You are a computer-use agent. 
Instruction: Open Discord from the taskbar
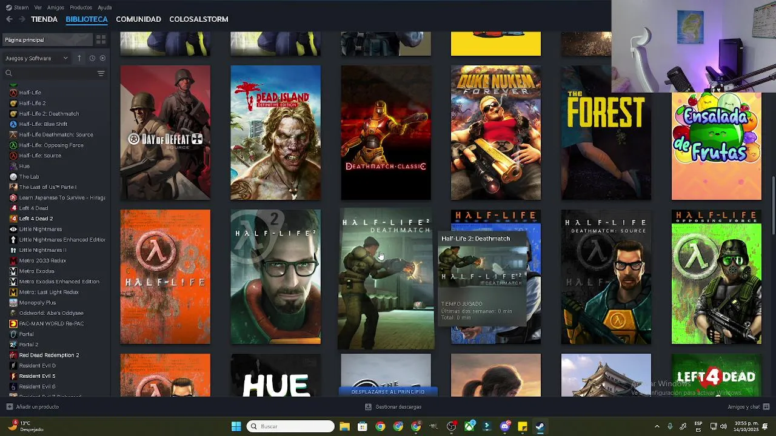[x=505, y=427]
